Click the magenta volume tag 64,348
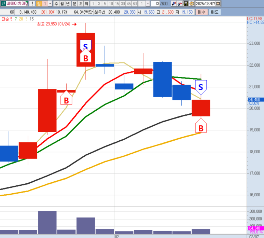Viewport: 264px width, 238px height. (x=256, y=228)
